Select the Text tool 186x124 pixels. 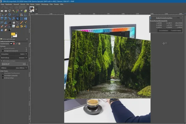(10, 22)
